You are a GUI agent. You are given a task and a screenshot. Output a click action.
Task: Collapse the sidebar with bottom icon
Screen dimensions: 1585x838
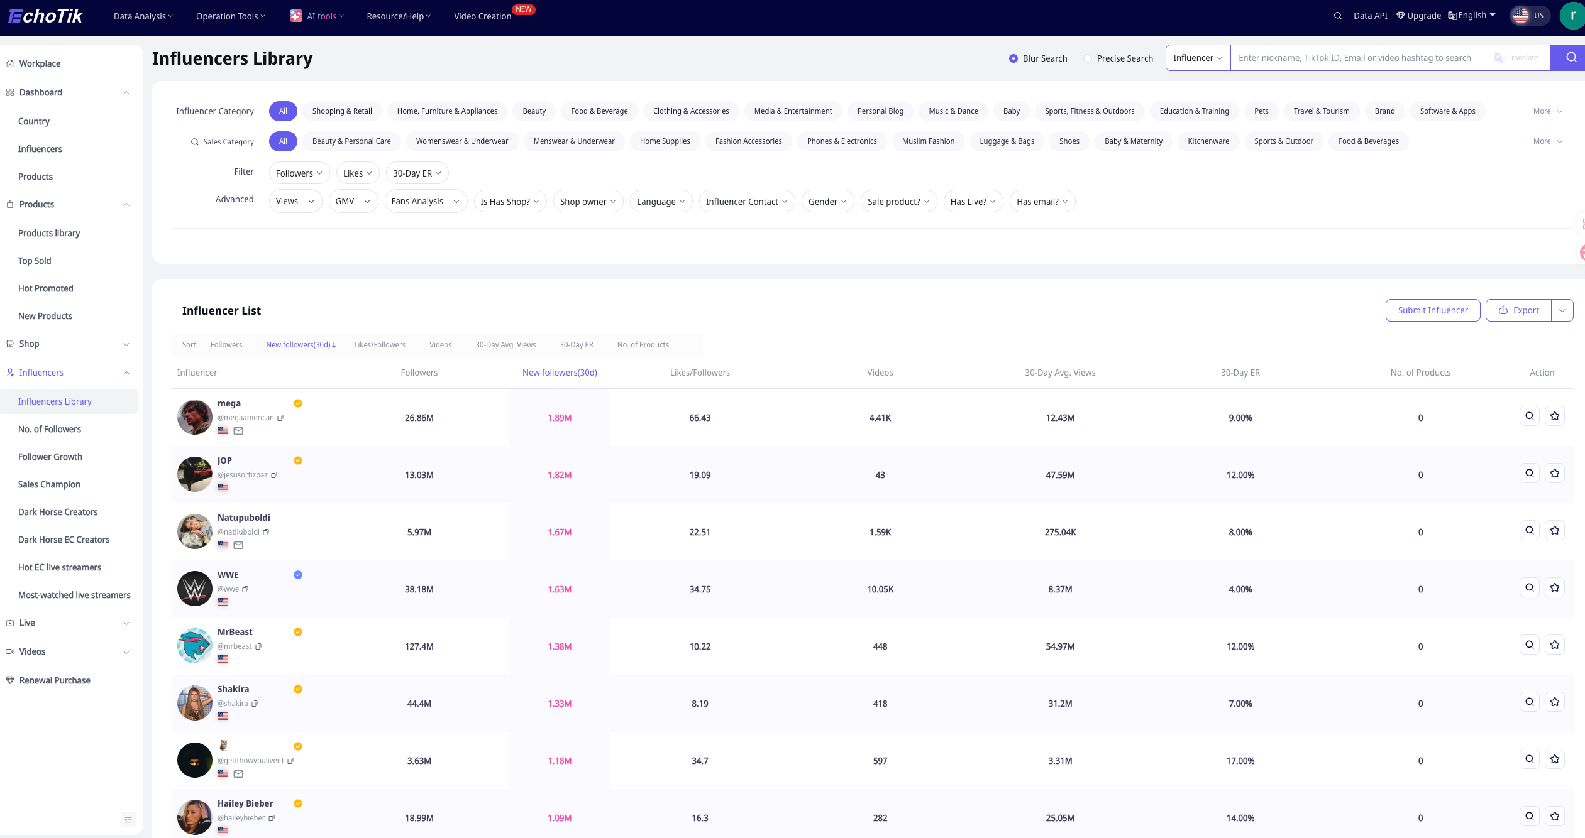pyautogui.click(x=128, y=819)
